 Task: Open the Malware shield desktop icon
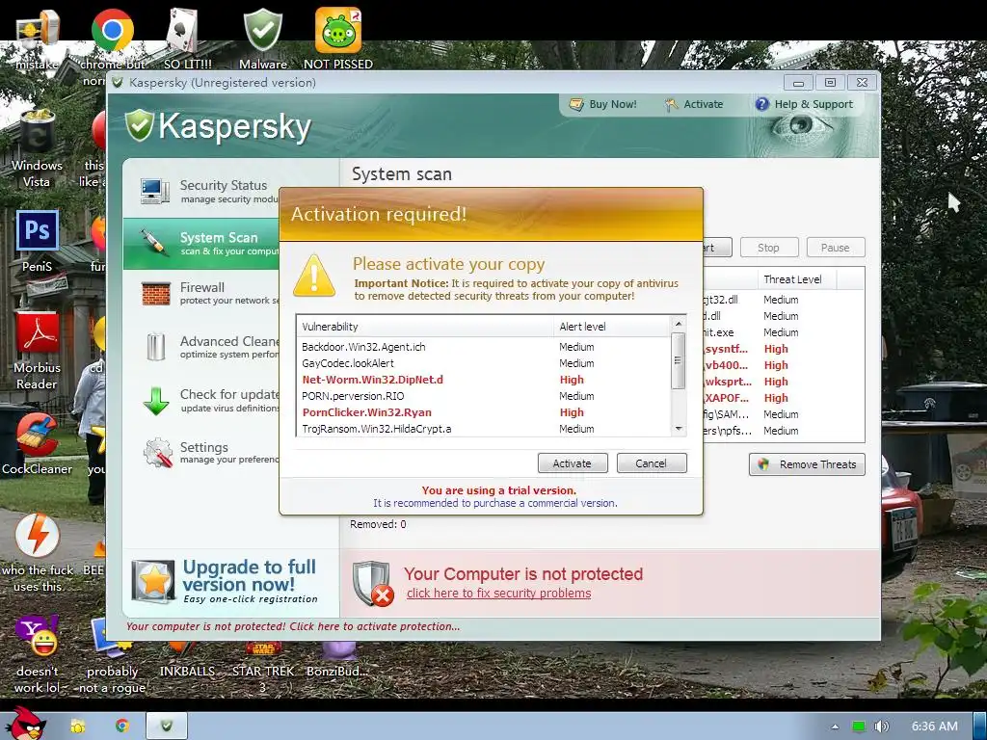tap(262, 30)
